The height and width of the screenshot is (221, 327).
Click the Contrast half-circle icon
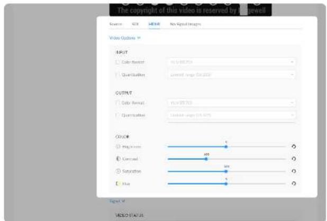point(118,159)
